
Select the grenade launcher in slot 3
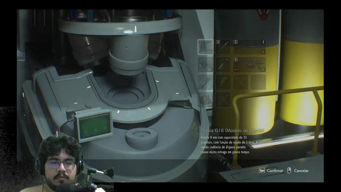pyautogui.click(x=249, y=65)
